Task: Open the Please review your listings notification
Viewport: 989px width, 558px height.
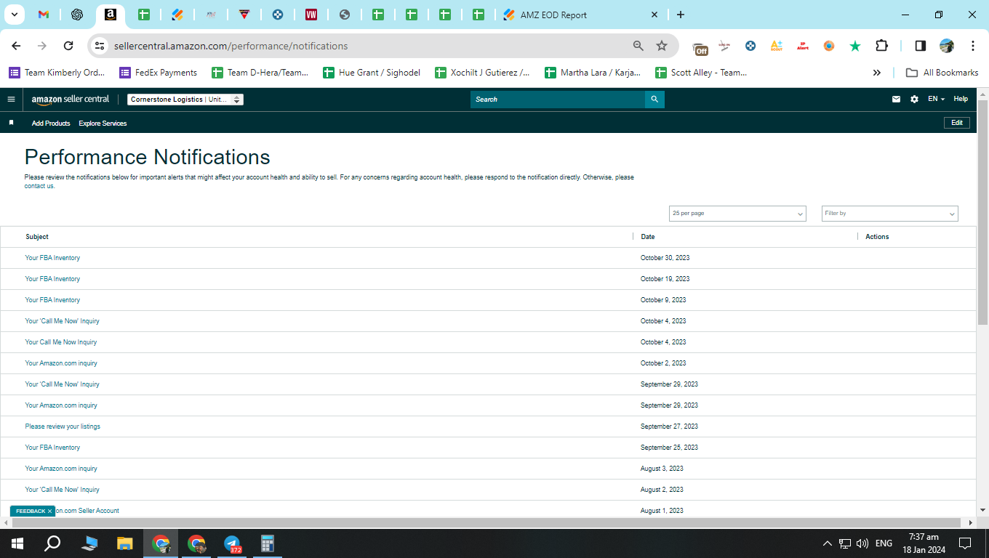Action: [63, 426]
